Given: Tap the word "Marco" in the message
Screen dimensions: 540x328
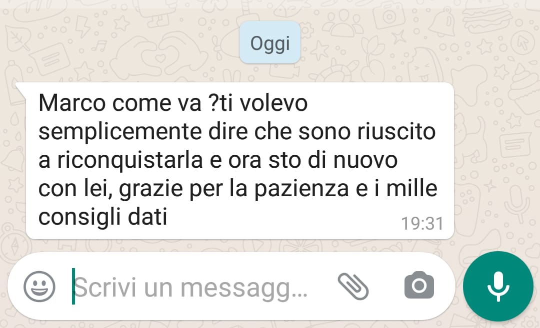Looking at the screenshot, I should (72, 103).
